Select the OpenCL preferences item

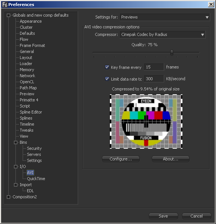27,82
